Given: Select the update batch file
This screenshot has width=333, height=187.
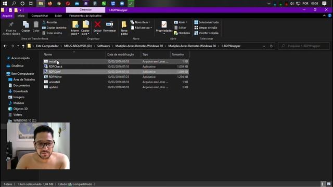Looking at the screenshot, I should 116,87.
